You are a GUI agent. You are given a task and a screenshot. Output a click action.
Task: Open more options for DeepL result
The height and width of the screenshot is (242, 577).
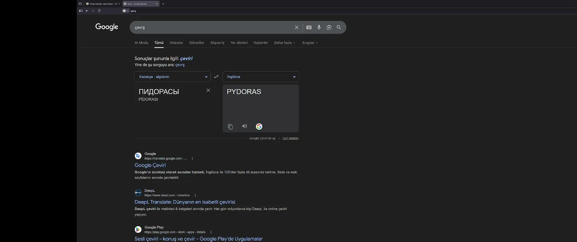195,196
